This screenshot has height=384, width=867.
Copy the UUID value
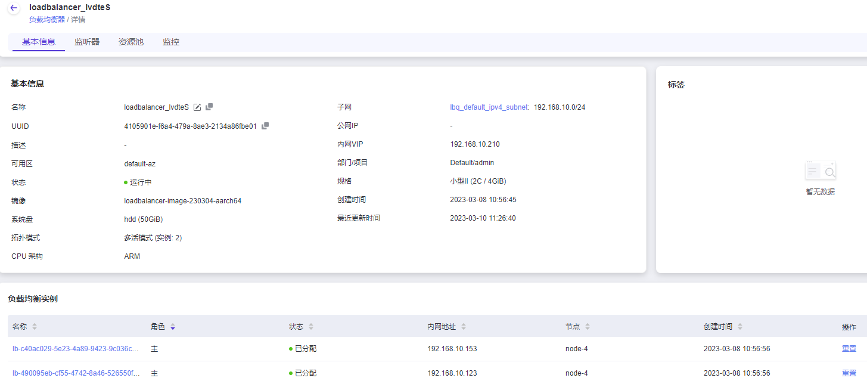coord(265,126)
